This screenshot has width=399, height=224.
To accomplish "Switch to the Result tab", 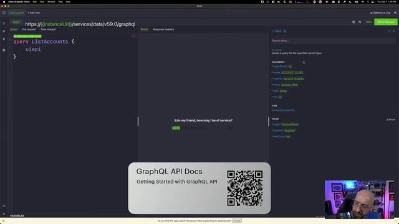I will pos(144,29).
